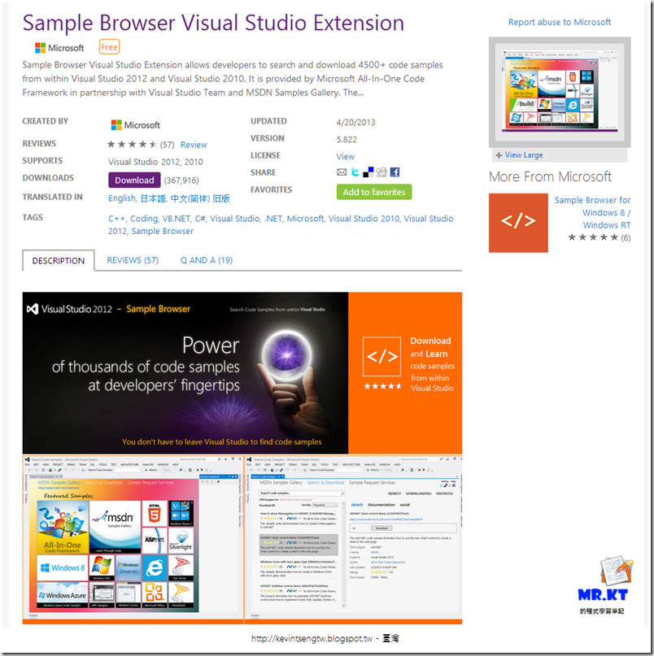Open the DESCRIPTION tab
Screen dimensions: 654x656
(x=59, y=261)
